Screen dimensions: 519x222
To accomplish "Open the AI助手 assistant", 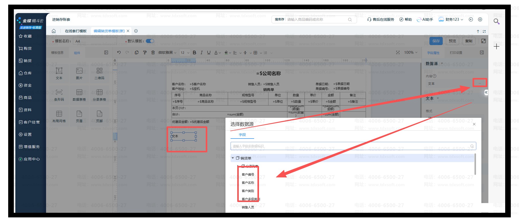I will [425, 19].
